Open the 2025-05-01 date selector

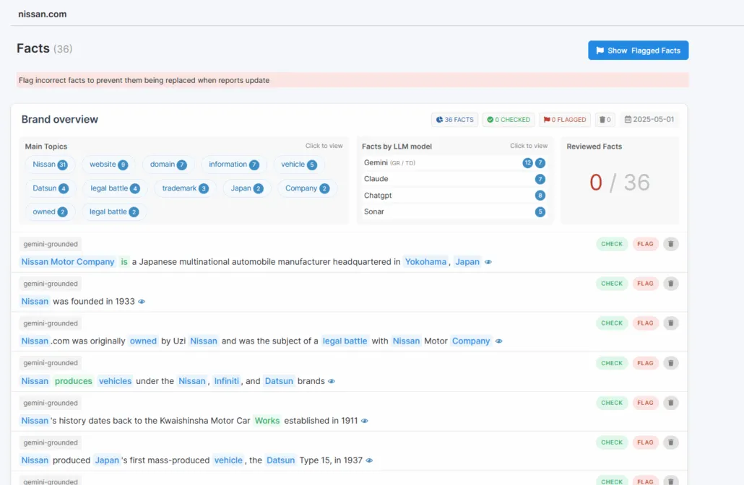point(649,120)
